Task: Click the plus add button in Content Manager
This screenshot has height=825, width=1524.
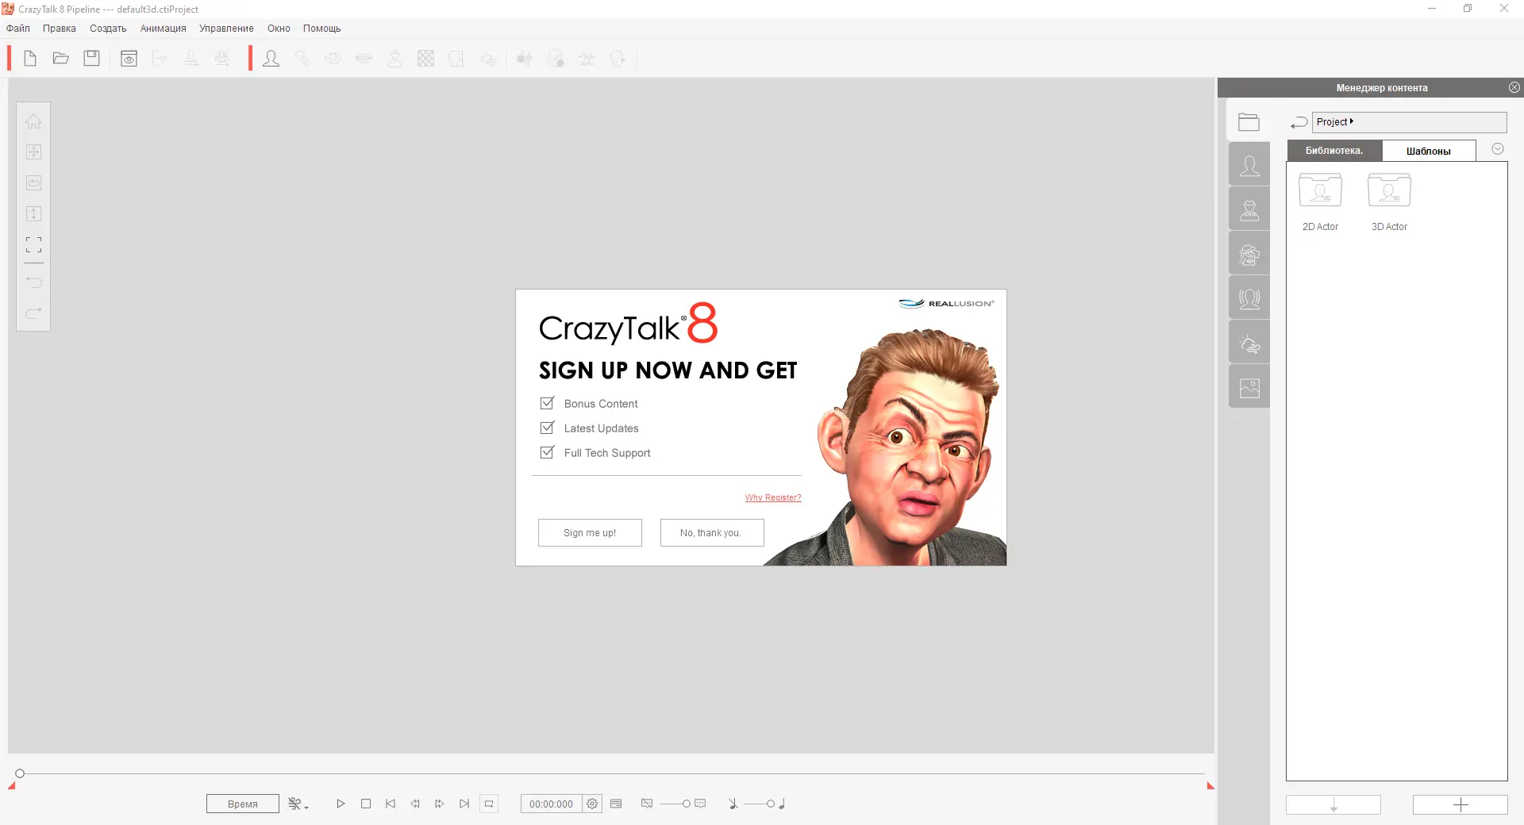Action: (1460, 804)
